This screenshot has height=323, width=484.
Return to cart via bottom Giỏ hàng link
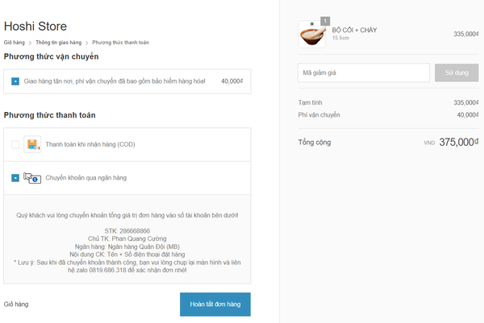pos(16,304)
